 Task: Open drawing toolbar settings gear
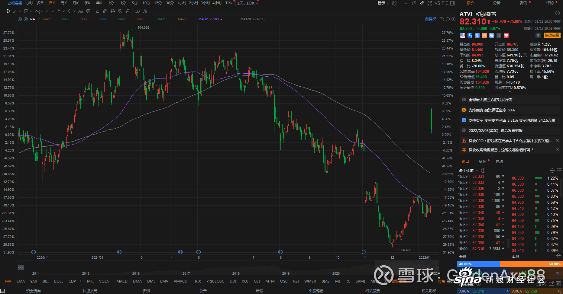click(x=145, y=11)
